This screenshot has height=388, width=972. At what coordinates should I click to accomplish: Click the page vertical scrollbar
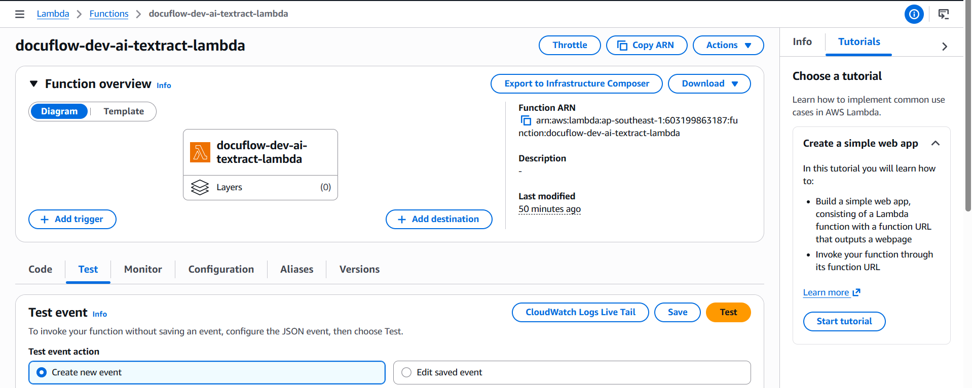click(x=968, y=106)
